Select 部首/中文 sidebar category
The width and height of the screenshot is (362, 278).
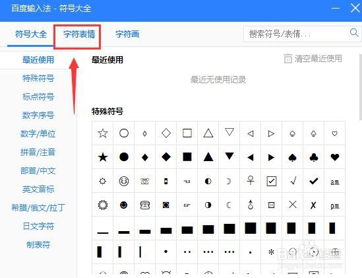38,170
